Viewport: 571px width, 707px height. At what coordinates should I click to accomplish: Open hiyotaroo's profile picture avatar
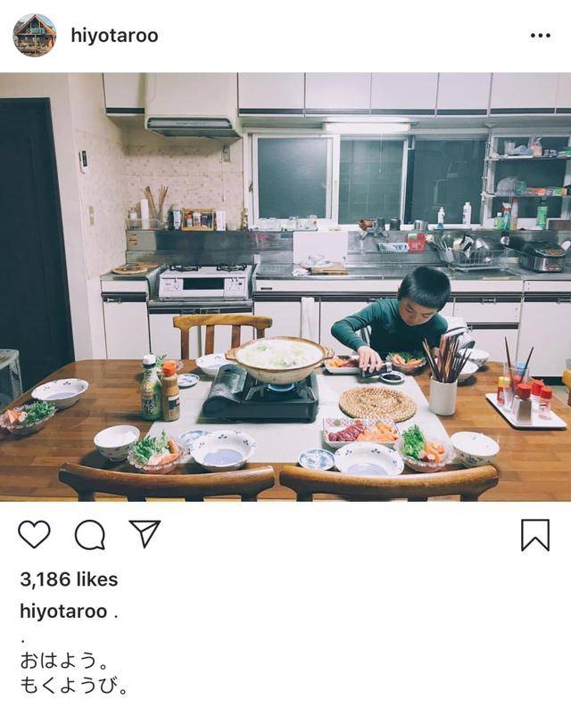click(35, 35)
